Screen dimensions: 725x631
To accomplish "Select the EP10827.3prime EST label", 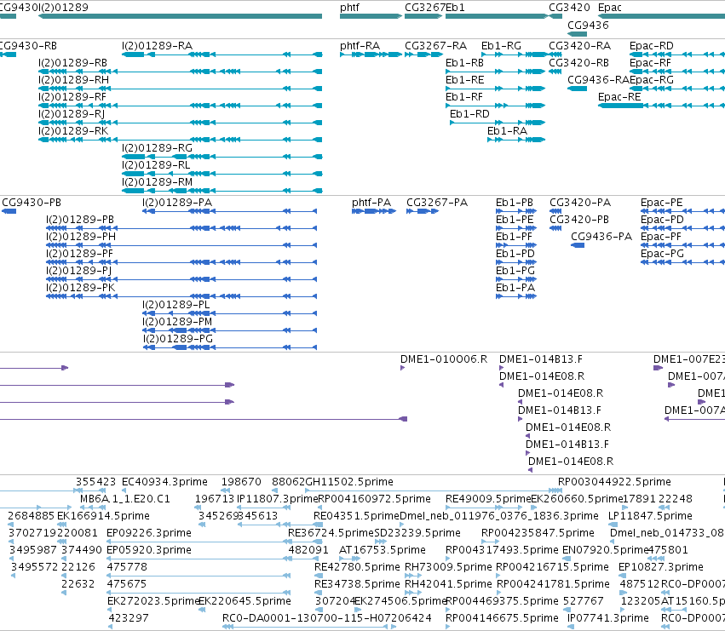I will click(x=661, y=567).
